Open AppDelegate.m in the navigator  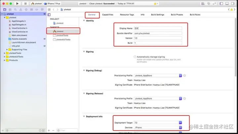click(19, 24)
